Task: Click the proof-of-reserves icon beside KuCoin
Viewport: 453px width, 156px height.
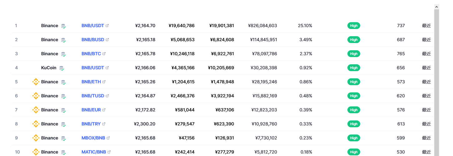Action: (62, 68)
